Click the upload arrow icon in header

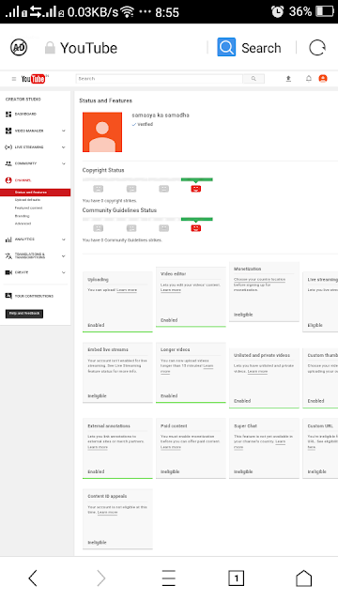(x=288, y=79)
